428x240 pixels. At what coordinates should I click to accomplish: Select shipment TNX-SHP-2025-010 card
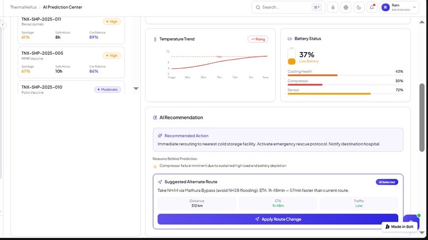[71, 88]
